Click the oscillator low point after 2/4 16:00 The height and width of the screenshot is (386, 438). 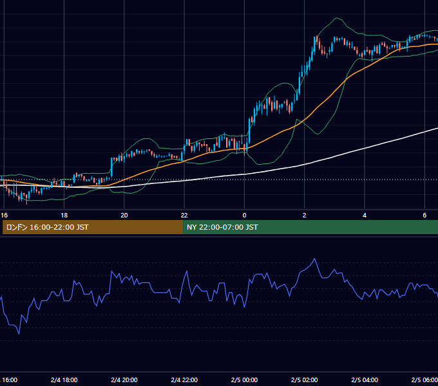(19, 333)
